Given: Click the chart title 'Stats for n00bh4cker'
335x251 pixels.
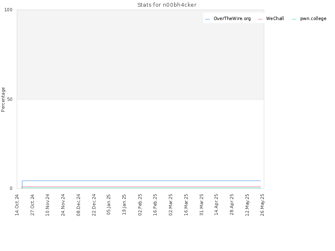Looking at the screenshot, I should coord(167,5).
